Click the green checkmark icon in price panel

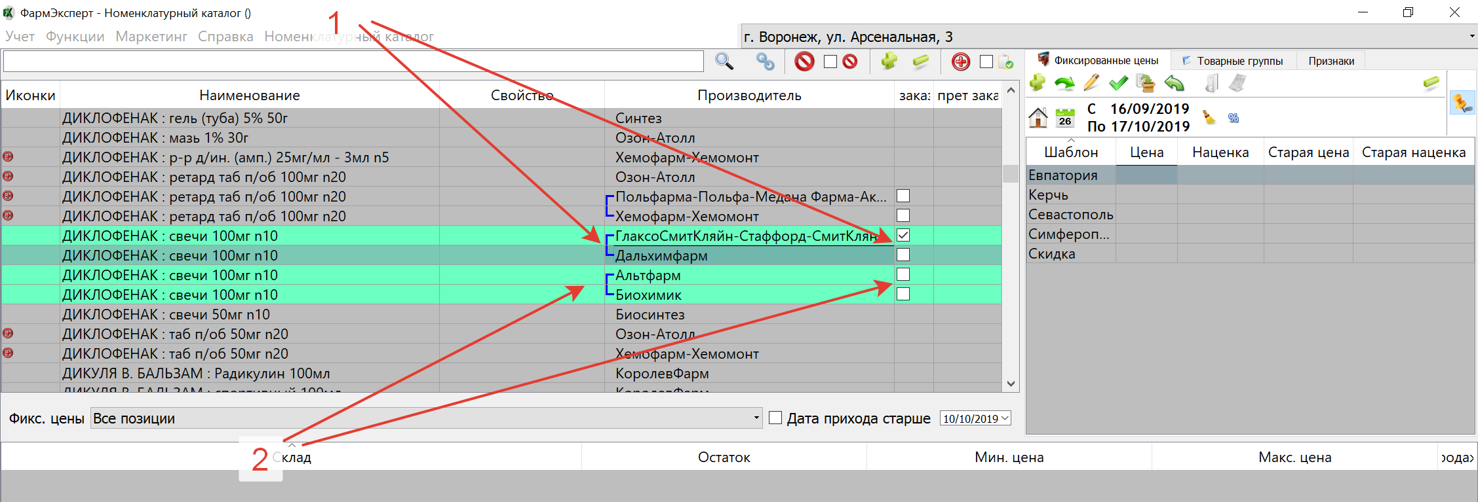click(1118, 83)
